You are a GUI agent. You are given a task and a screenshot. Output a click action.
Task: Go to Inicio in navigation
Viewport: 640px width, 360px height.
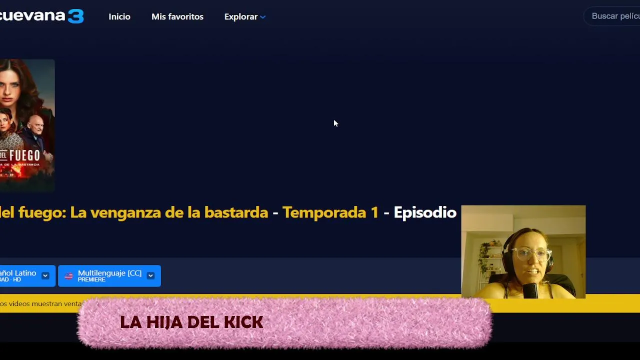(x=119, y=16)
